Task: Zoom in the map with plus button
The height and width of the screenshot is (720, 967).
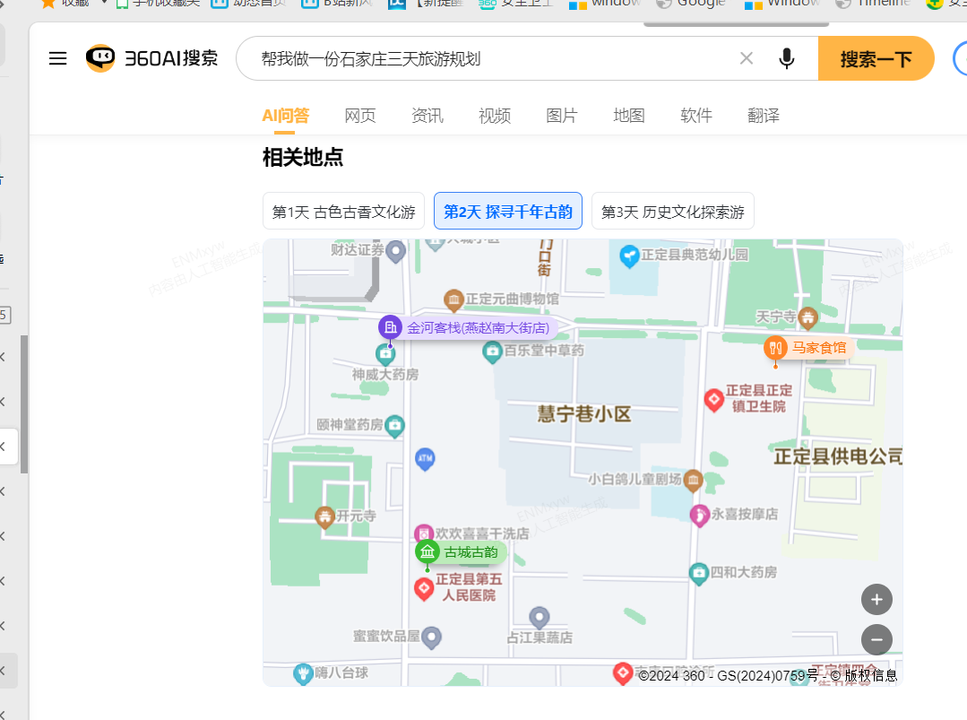Action: [876, 600]
